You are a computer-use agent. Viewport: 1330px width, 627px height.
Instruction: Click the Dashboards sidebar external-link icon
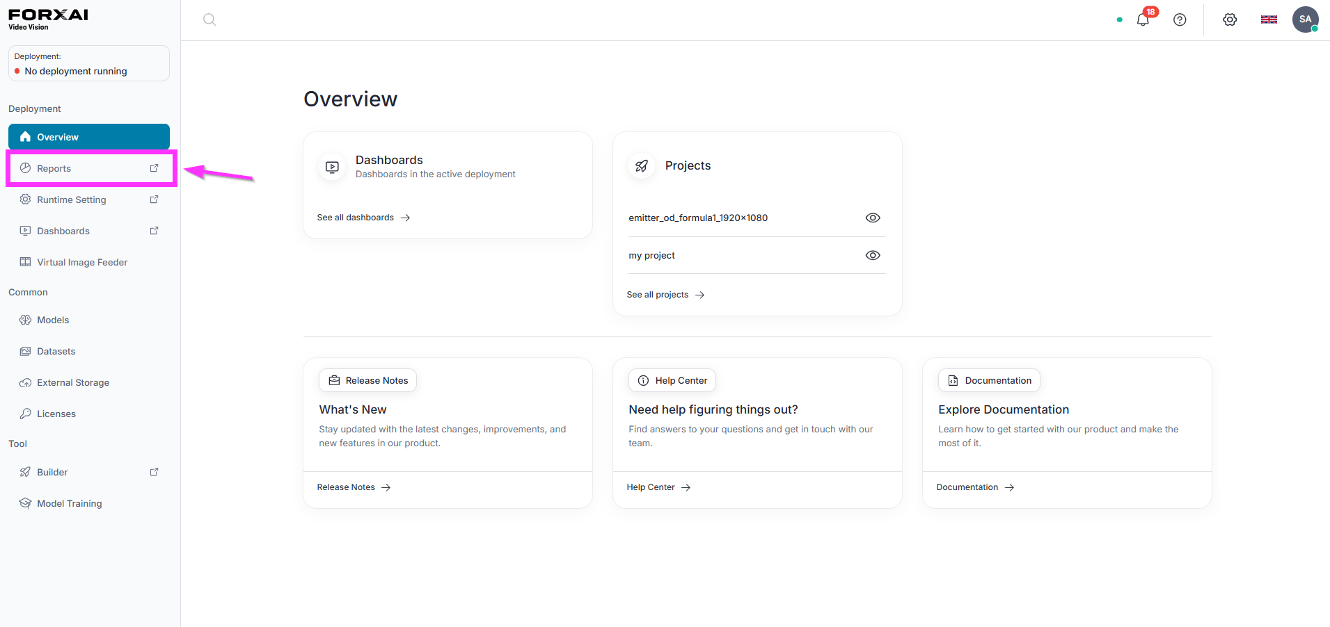pyautogui.click(x=155, y=231)
